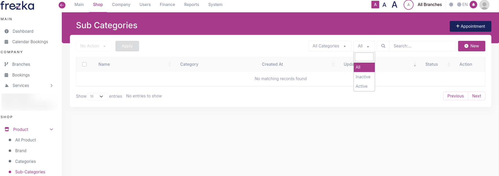Choose Inactive in status filter list
This screenshot has height=176, width=499.
point(363,77)
